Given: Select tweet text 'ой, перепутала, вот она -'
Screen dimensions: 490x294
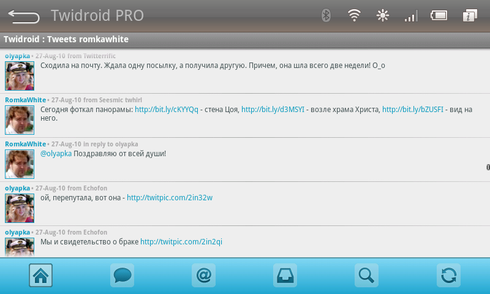Looking at the screenshot, I should pos(83,198).
